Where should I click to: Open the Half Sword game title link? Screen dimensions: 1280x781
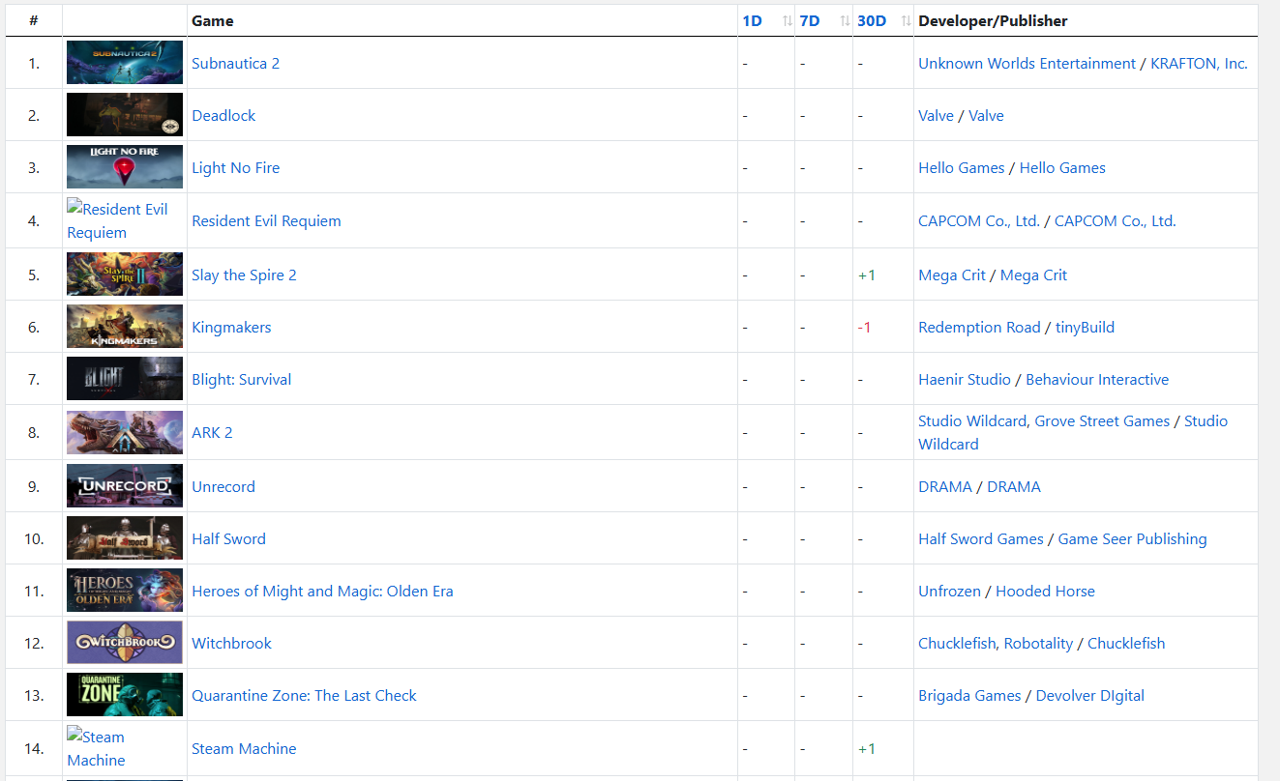(x=228, y=539)
